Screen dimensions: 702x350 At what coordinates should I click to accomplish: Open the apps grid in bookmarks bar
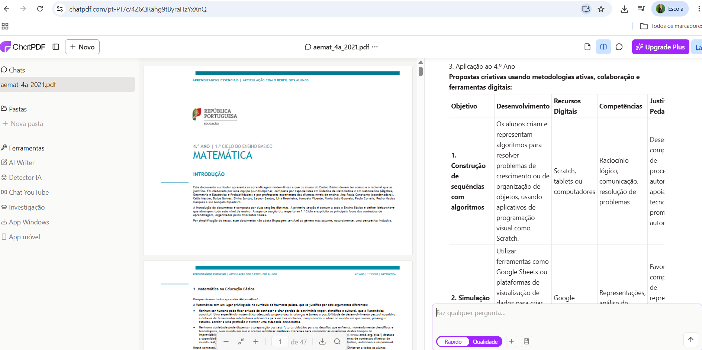(x=5, y=26)
